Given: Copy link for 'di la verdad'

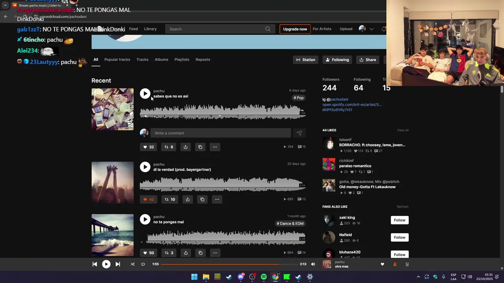Looking at the screenshot, I should (202, 199).
